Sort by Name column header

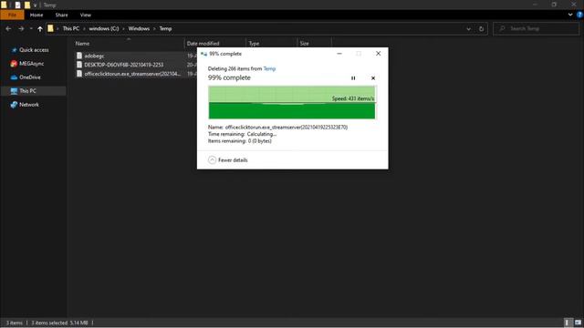[x=129, y=44]
